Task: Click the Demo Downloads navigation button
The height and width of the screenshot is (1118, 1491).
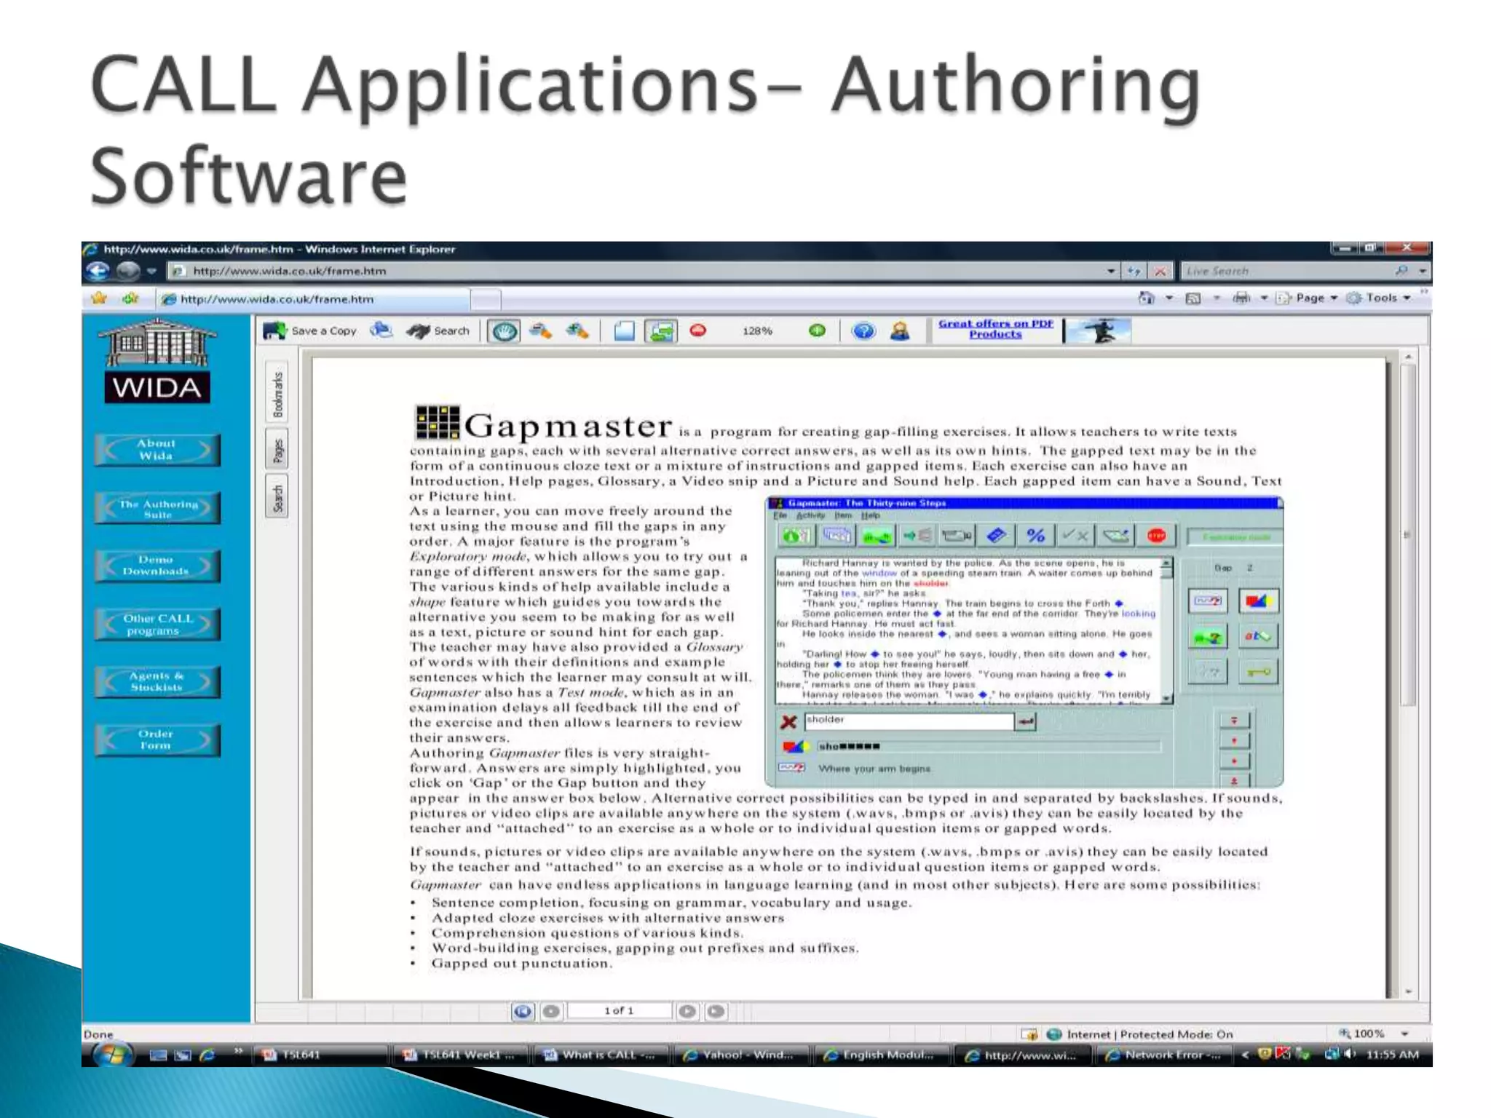Action: click(x=157, y=566)
